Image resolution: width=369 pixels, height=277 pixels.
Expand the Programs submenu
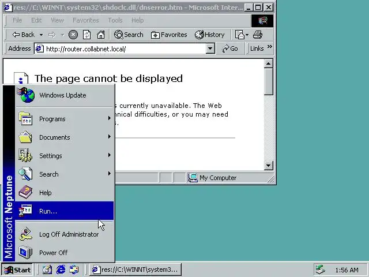click(x=65, y=119)
